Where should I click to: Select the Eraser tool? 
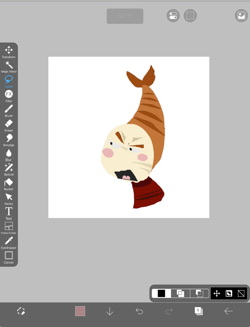pyautogui.click(x=9, y=126)
